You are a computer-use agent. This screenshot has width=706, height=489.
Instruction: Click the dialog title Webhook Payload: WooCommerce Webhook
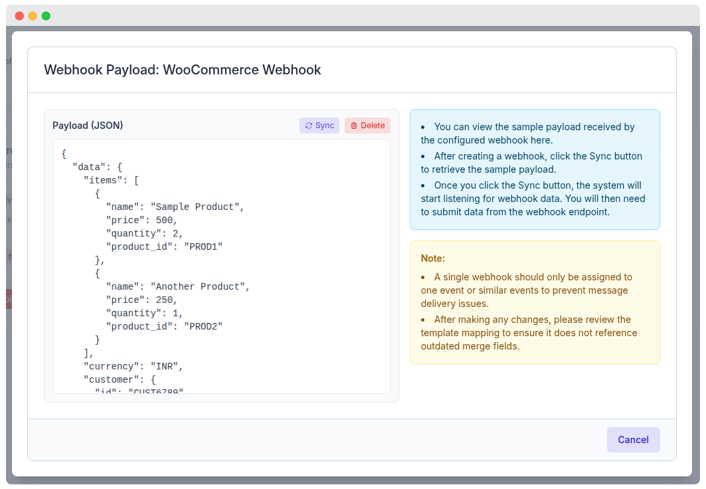pyautogui.click(x=182, y=70)
